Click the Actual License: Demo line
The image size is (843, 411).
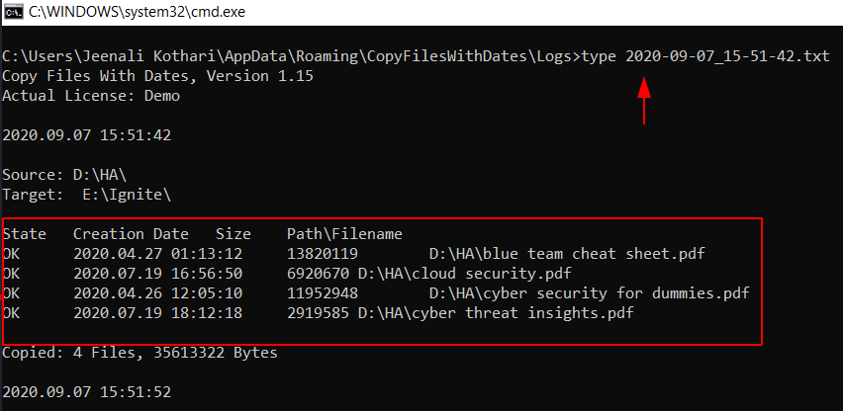[x=91, y=96]
